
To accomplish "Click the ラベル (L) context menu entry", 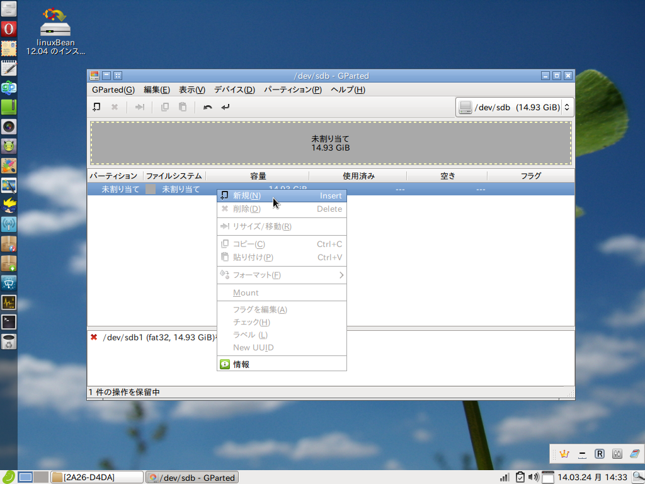I will tap(282, 335).
